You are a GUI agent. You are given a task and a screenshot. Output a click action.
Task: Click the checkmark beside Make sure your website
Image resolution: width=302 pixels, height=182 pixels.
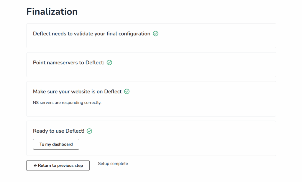pos(127,91)
